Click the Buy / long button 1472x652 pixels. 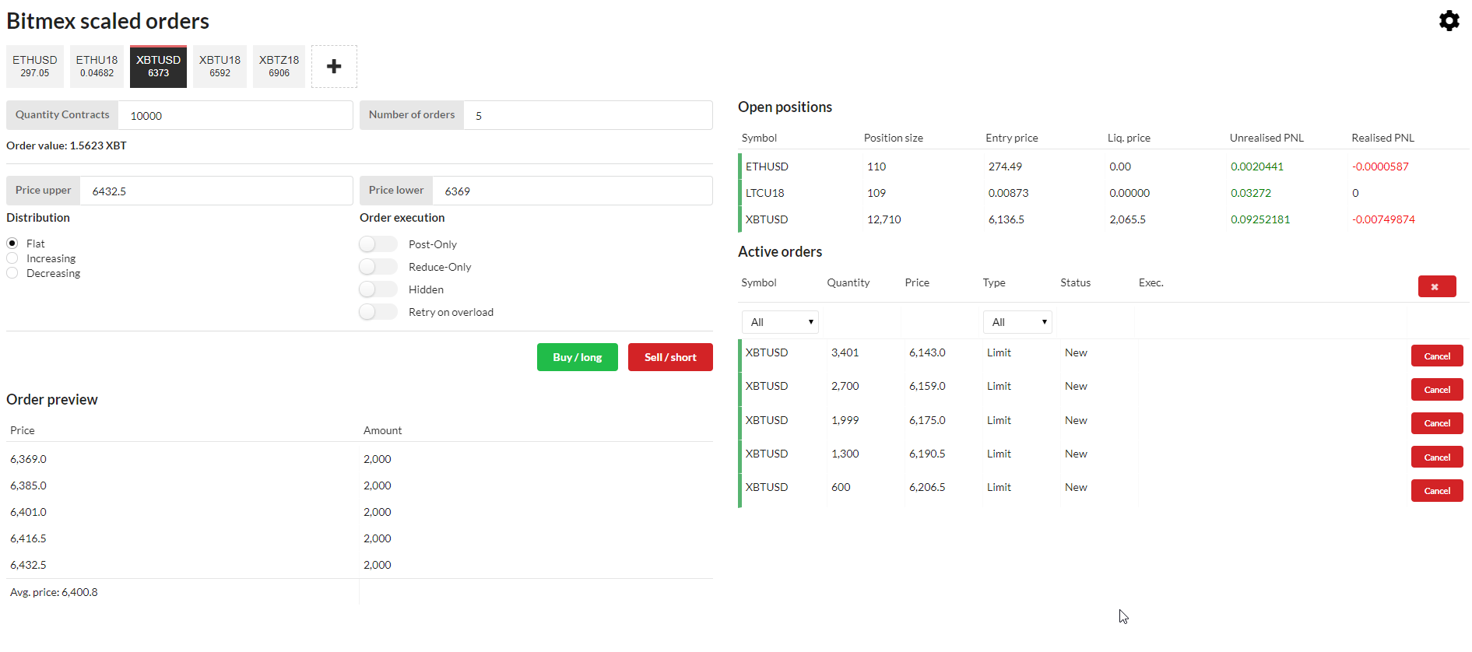pos(578,357)
